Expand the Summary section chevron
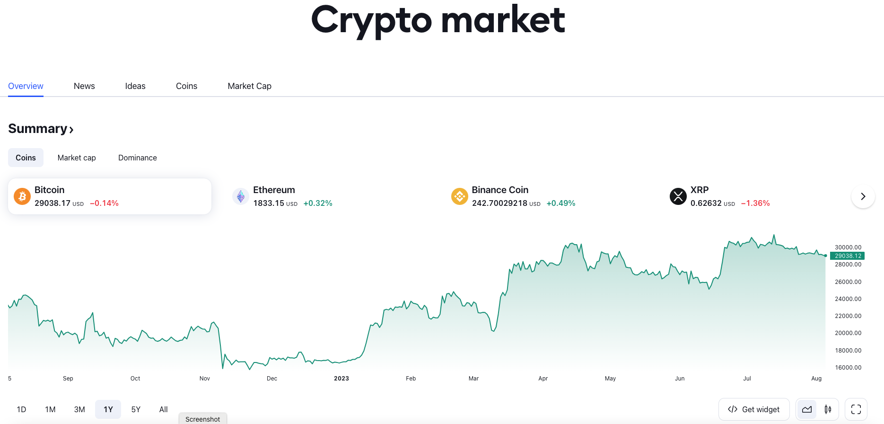884x424 pixels. tap(71, 129)
